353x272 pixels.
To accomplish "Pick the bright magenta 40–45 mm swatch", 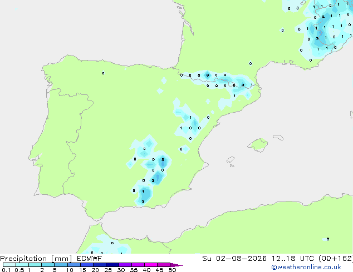I will pyautogui.click(x=151, y=265).
